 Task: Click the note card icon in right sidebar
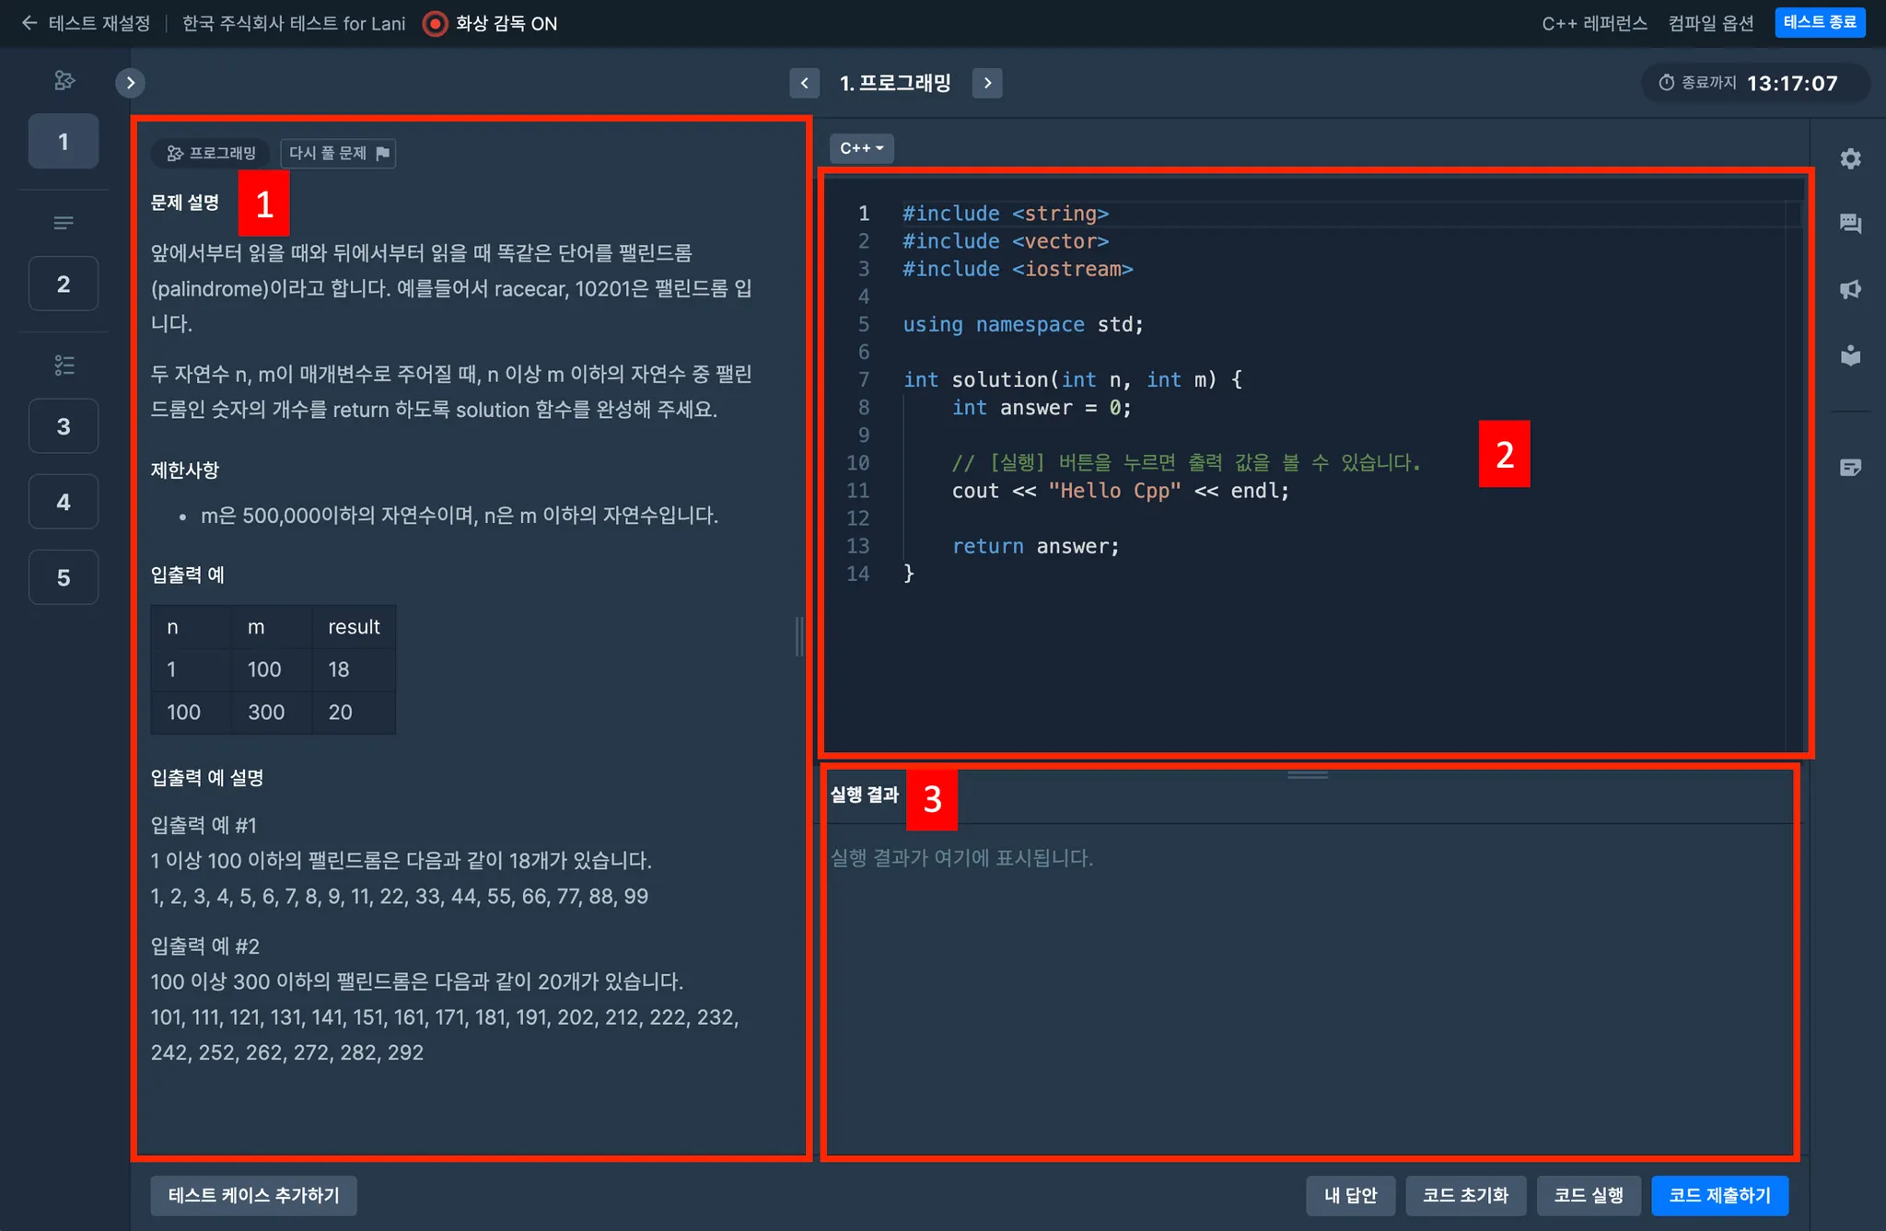coord(1850,468)
